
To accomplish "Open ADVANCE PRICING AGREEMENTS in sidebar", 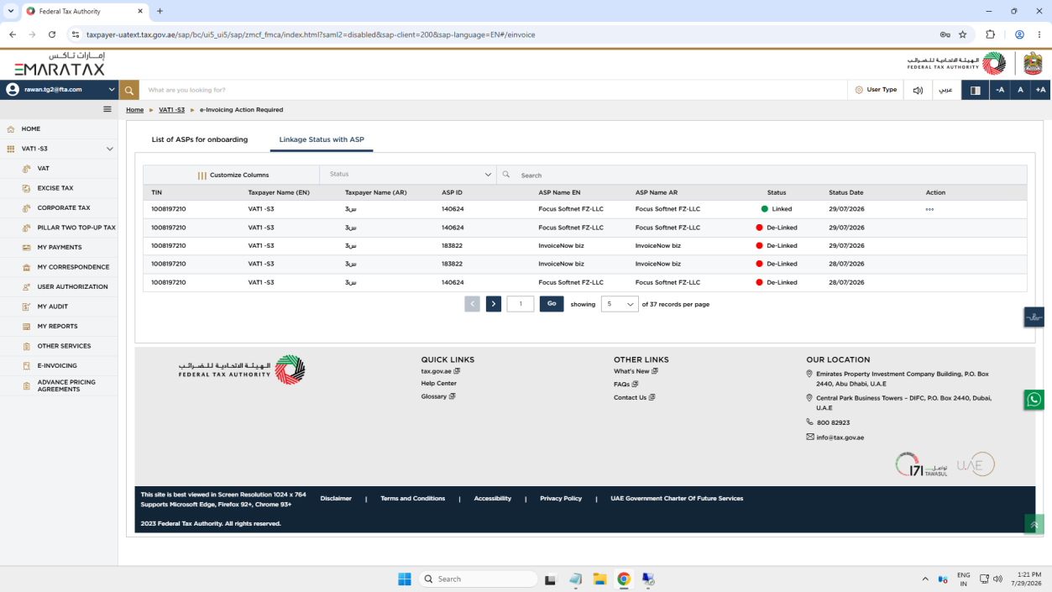I will [66, 385].
